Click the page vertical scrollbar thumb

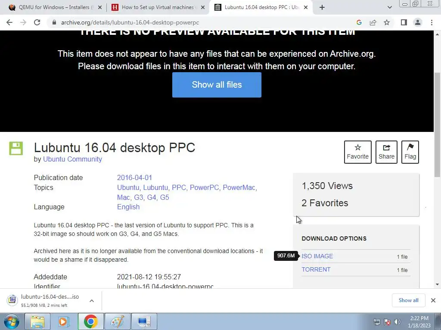(x=437, y=125)
